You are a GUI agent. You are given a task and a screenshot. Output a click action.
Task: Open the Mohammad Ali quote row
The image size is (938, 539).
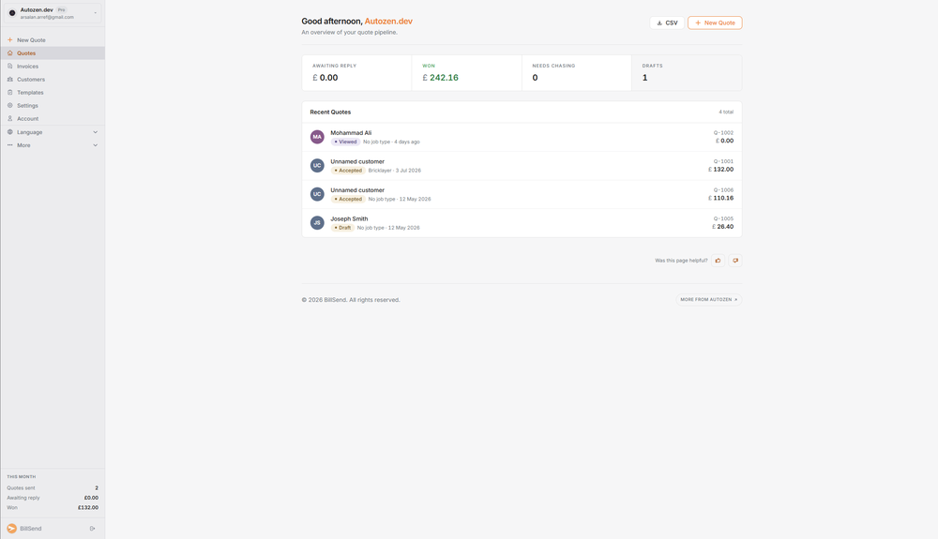[x=522, y=137]
